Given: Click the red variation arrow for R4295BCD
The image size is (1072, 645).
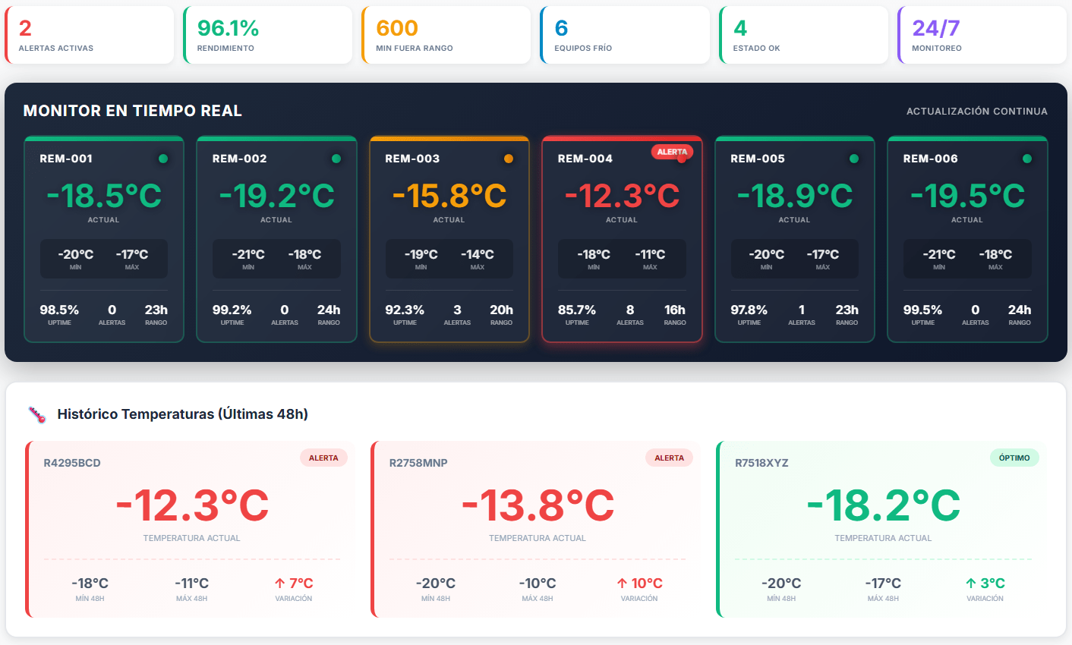Looking at the screenshot, I should coord(280,584).
